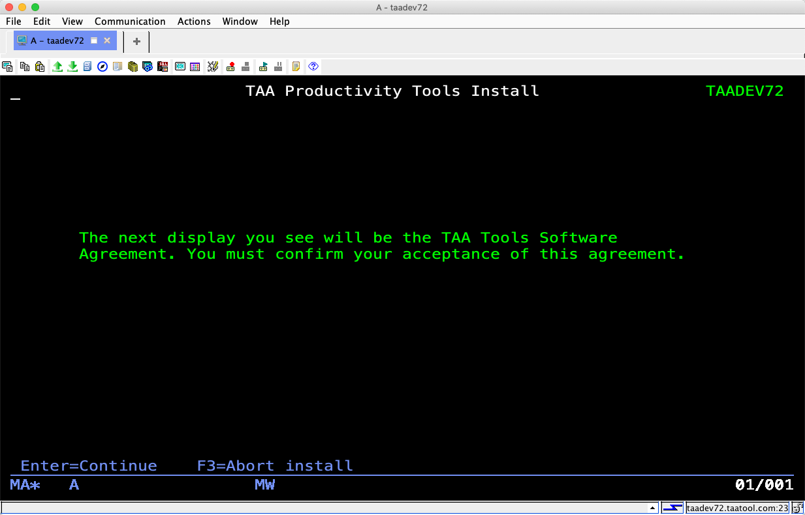Click the green upload (send file) icon

57,66
